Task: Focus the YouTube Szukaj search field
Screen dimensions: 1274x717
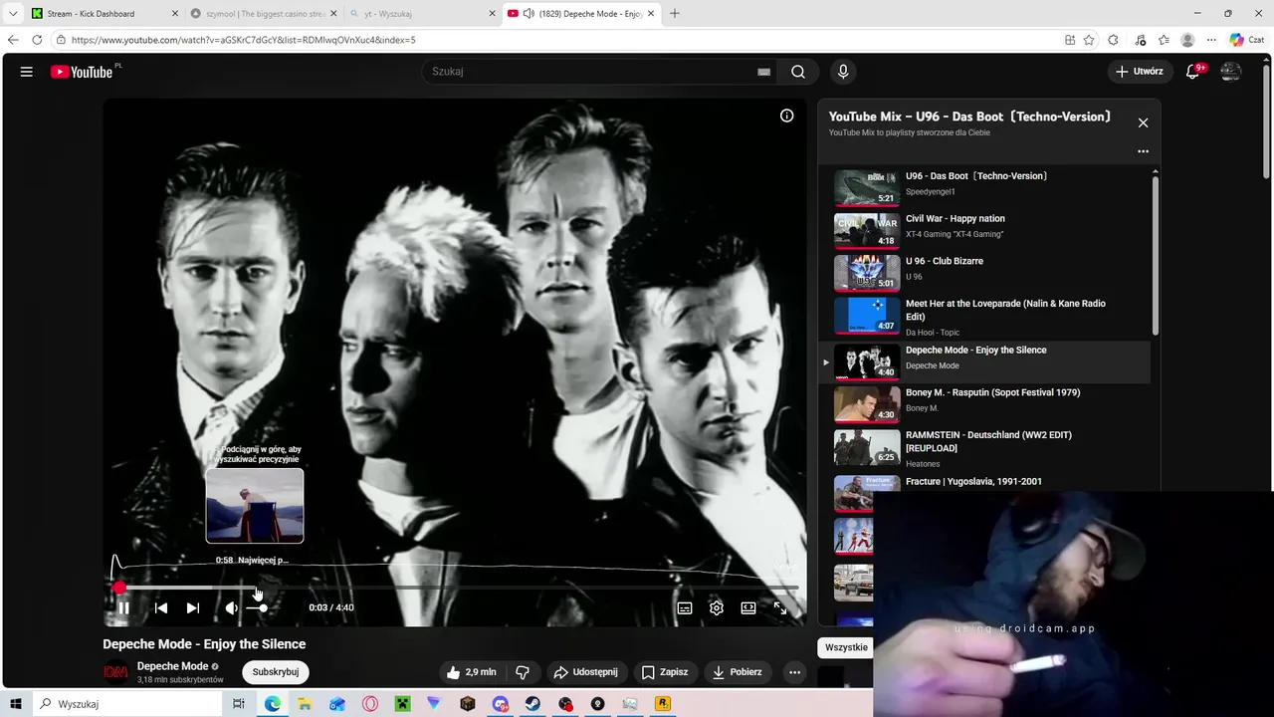Action: click(592, 72)
